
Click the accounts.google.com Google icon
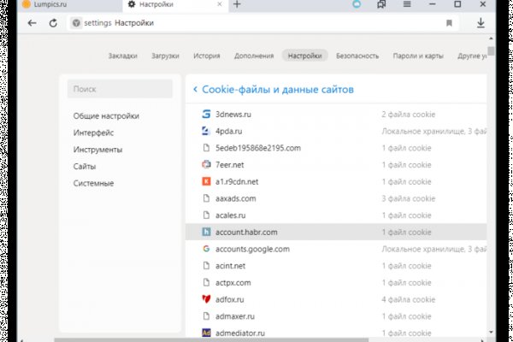click(205, 249)
